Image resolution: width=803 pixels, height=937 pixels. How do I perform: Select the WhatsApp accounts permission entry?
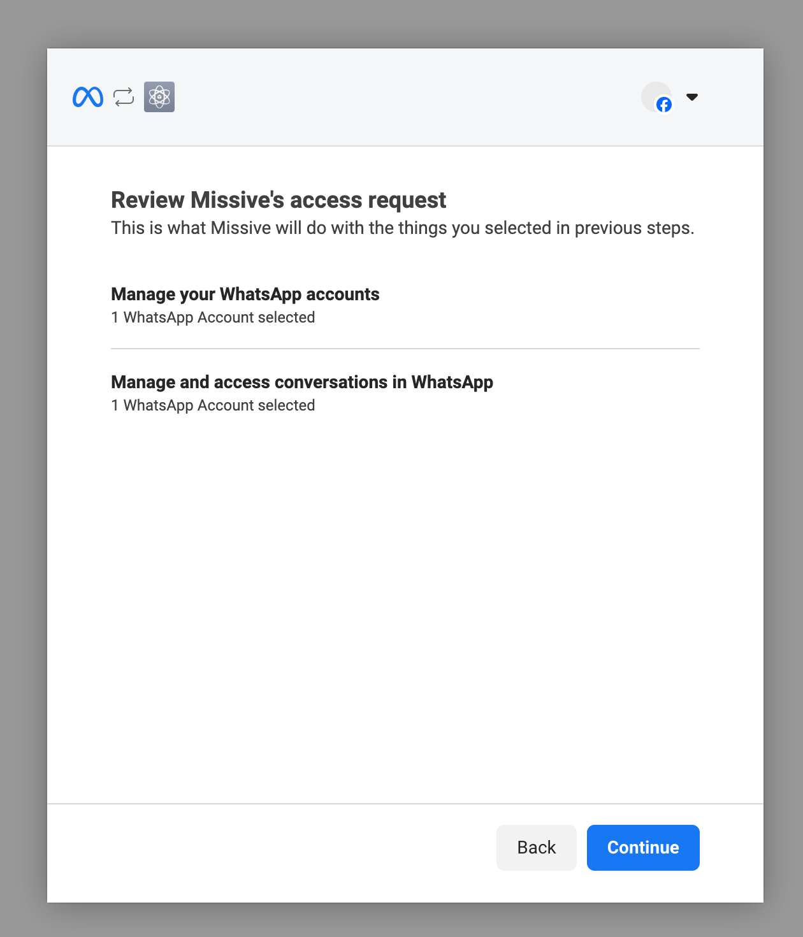[245, 305]
